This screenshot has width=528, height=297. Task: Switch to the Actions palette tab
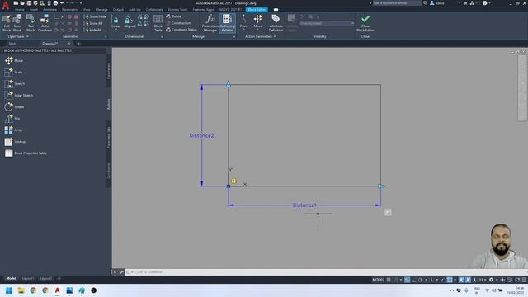[108, 104]
